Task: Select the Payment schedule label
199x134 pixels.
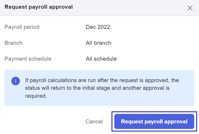Action: (x=28, y=59)
